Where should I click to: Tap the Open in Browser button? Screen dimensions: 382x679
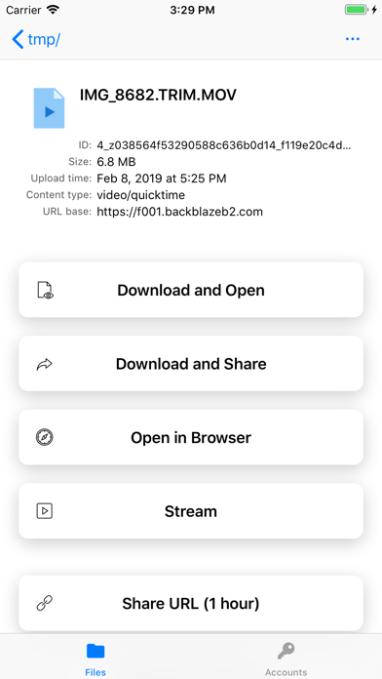pyautogui.click(x=191, y=437)
